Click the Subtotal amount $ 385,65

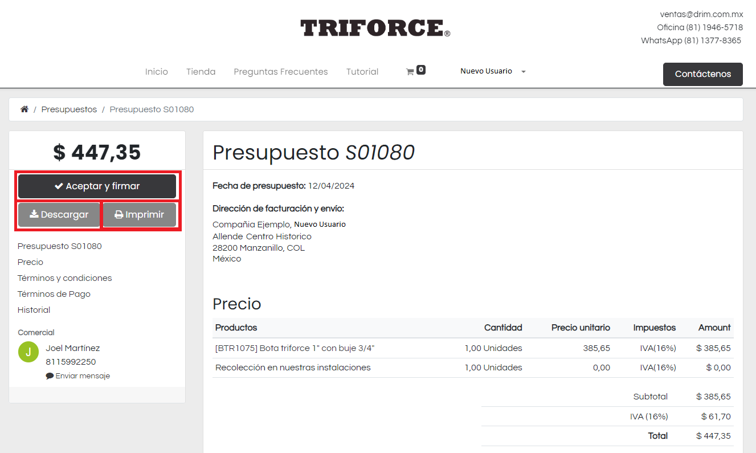[x=713, y=397]
